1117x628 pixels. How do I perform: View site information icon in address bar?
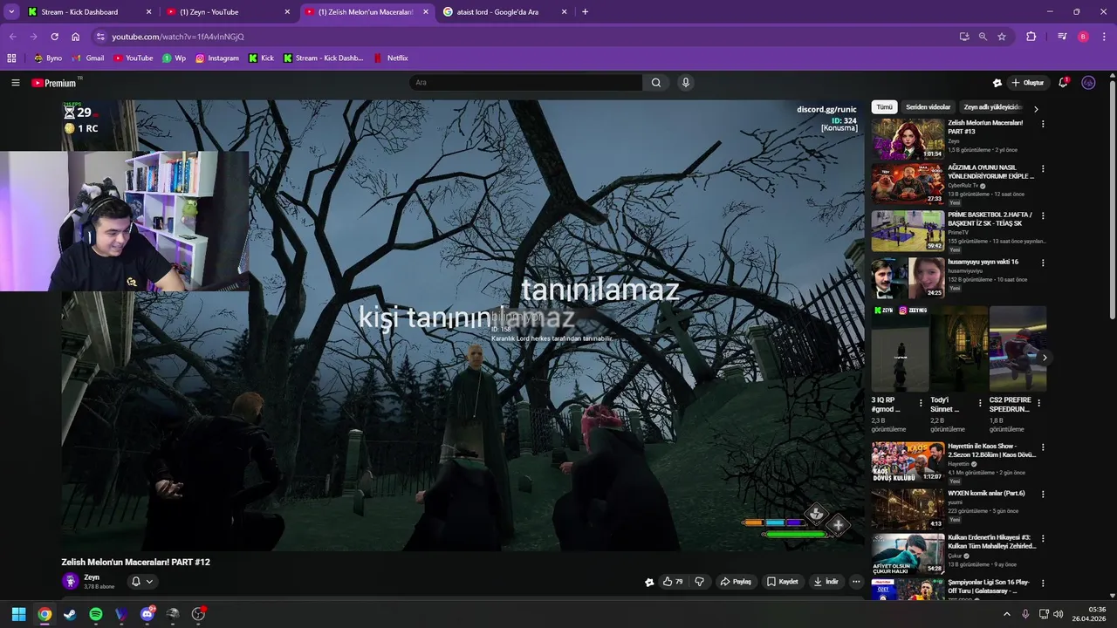[x=100, y=37]
